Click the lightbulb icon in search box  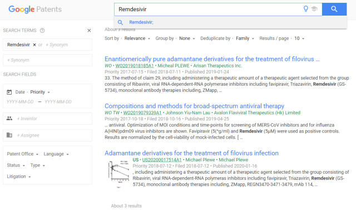[x=306, y=9]
